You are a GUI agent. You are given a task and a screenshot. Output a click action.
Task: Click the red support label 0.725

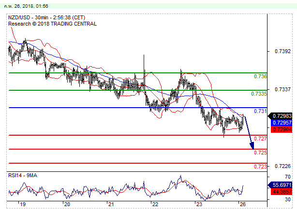click(260, 153)
